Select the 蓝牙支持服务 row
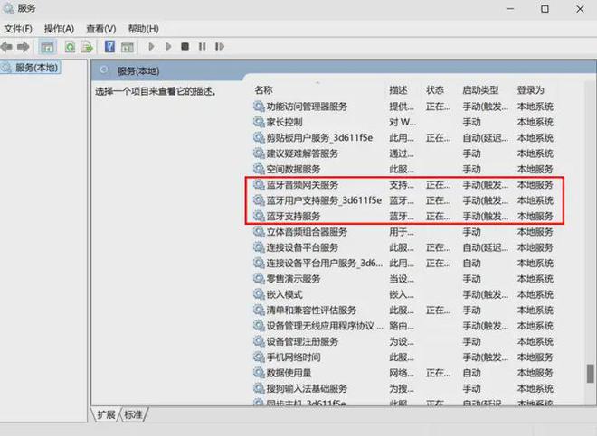The width and height of the screenshot is (597, 436). tap(403, 216)
